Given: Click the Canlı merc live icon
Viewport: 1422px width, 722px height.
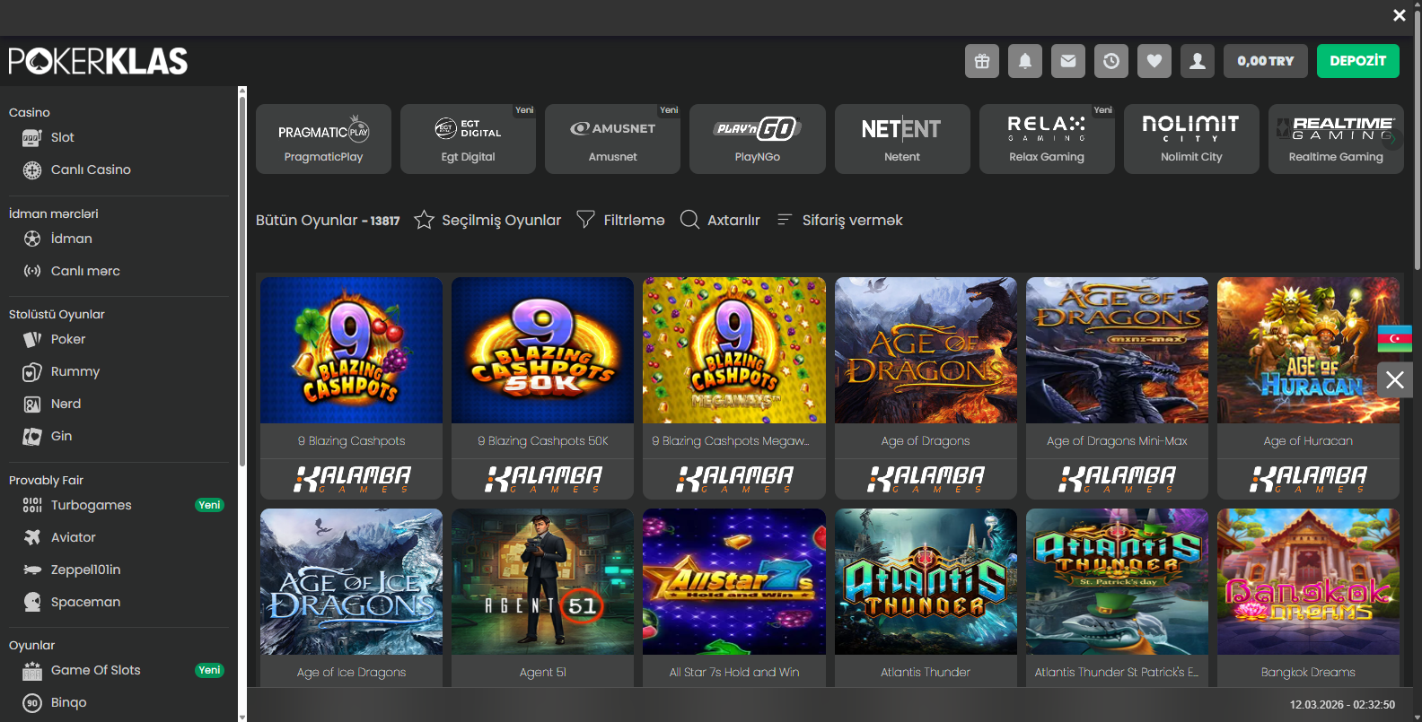Looking at the screenshot, I should (32, 271).
